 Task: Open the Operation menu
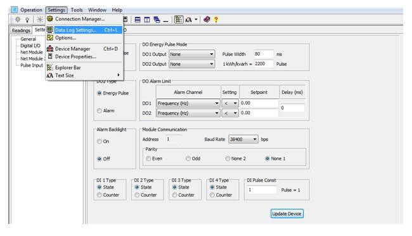[x=31, y=10]
